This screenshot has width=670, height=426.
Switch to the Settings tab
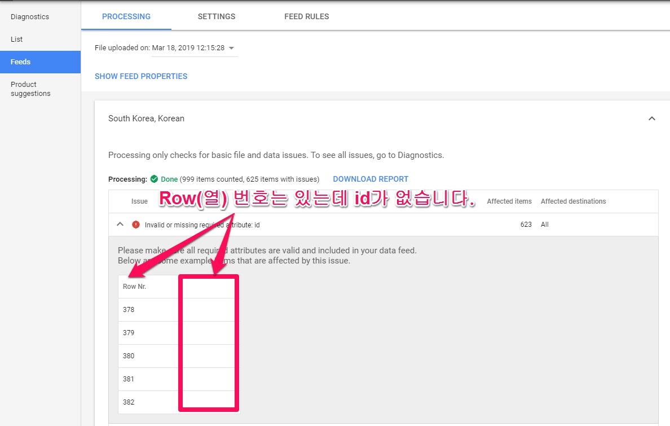click(x=216, y=16)
